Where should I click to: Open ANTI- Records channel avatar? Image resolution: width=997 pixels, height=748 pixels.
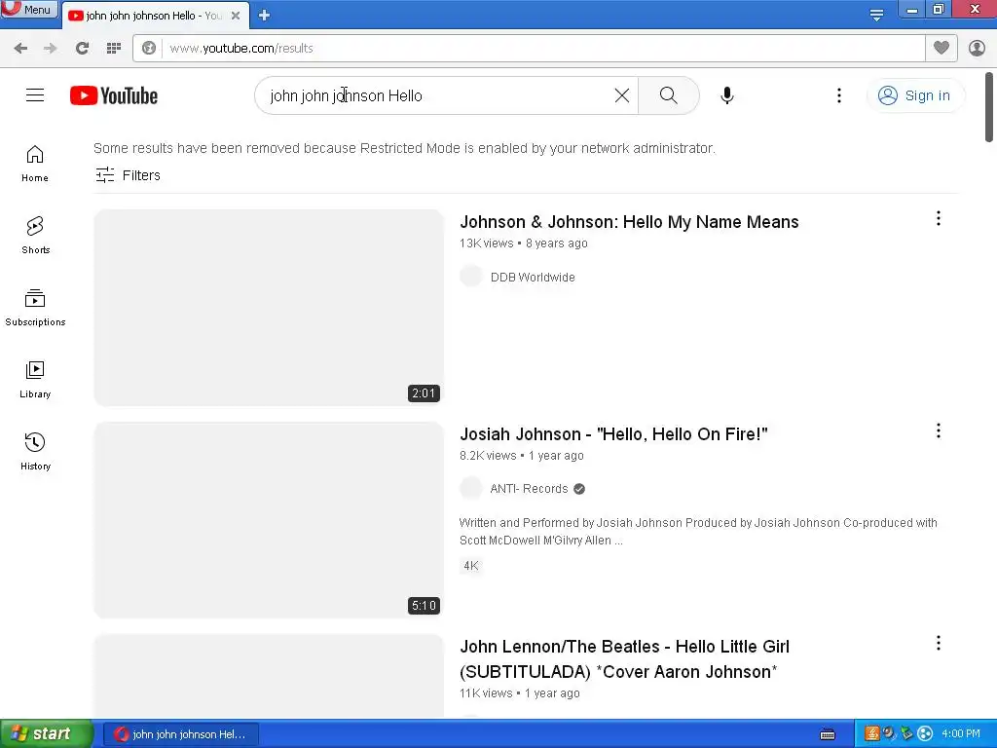coord(471,488)
